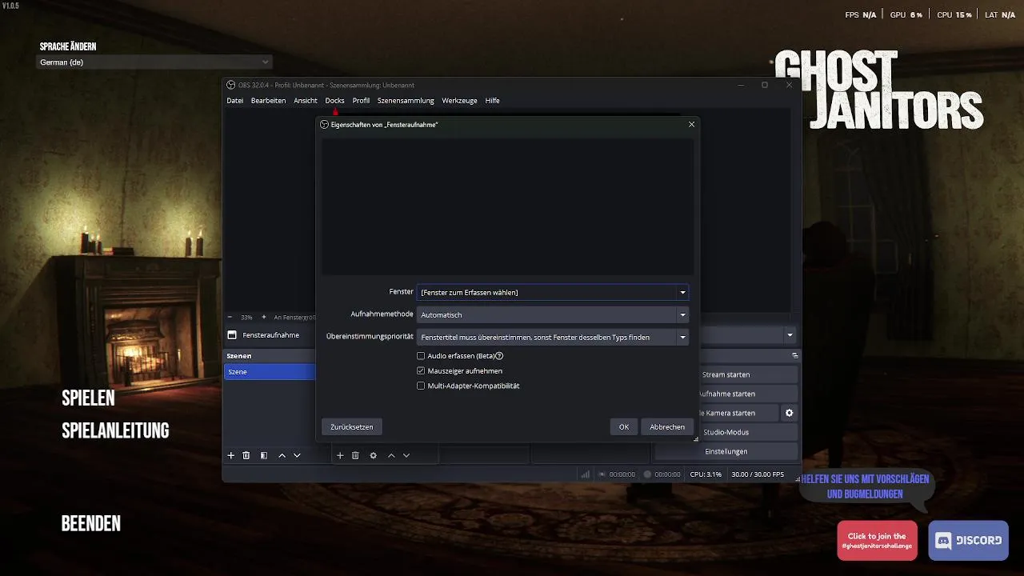
Task: Click the streaming time icon in OBS status bar
Action: [x=602, y=474]
